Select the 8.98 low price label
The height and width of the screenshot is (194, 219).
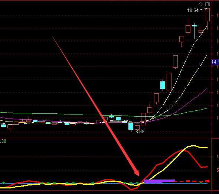(x=140, y=132)
